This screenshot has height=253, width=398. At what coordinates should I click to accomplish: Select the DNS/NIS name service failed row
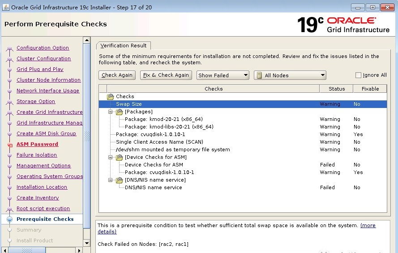[153, 187]
